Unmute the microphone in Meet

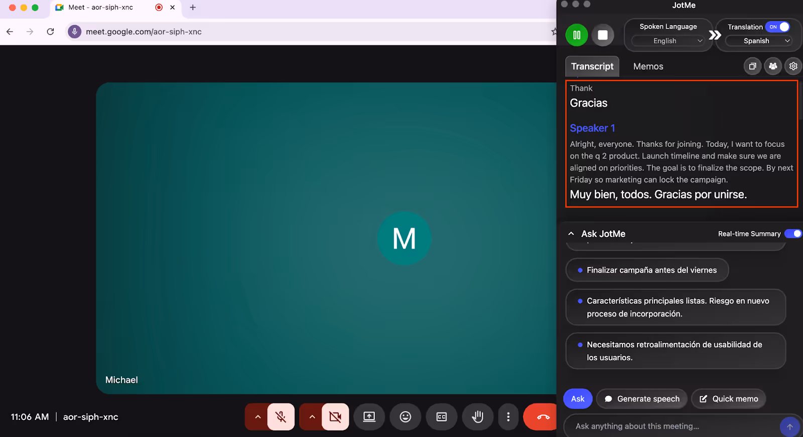281,417
